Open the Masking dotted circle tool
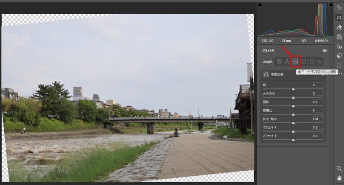 click(339, 37)
